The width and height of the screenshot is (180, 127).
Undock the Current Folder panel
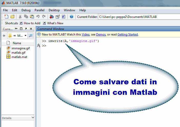click(x=26, y=29)
